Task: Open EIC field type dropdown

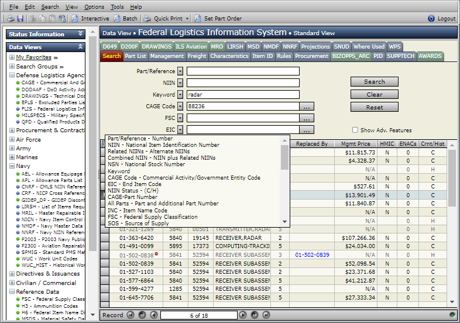Action: (180, 130)
